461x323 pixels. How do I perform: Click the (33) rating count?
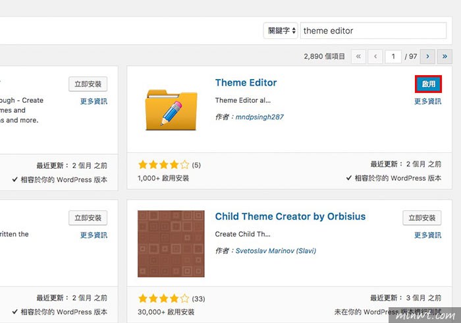coord(198,299)
